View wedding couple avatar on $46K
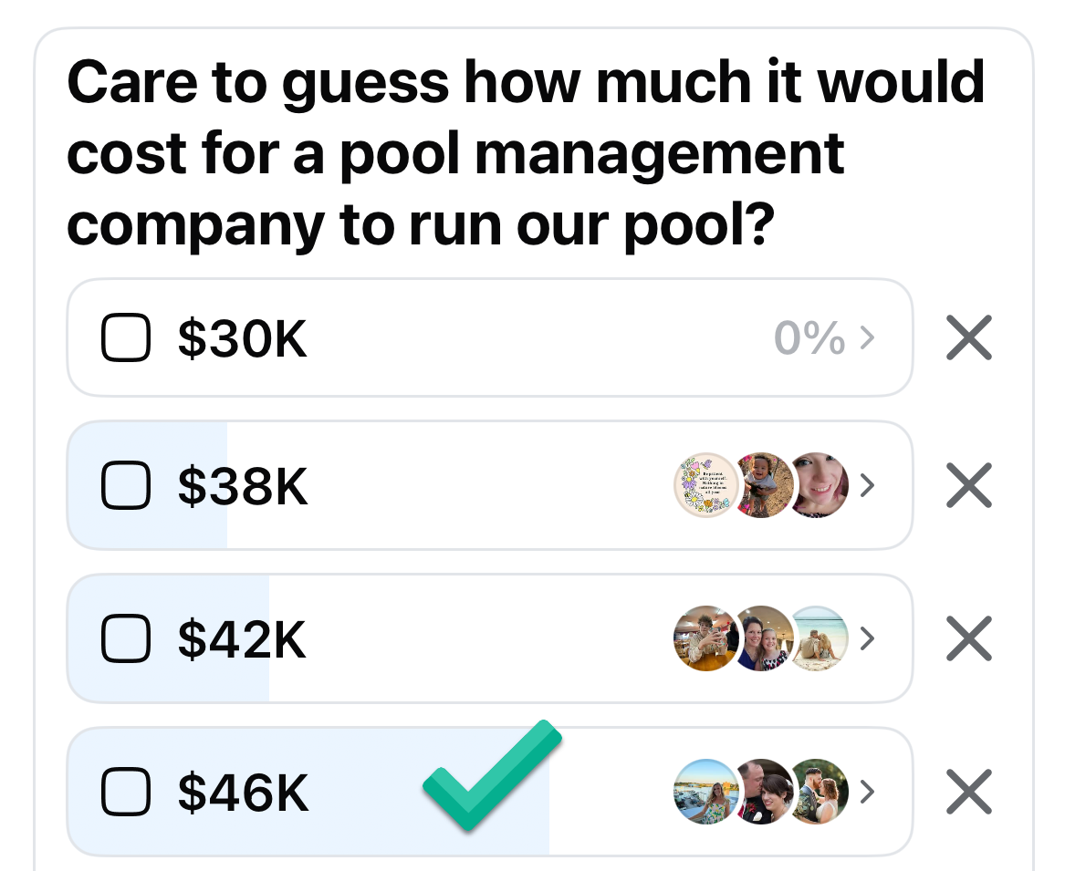The width and height of the screenshot is (1065, 871). point(819,792)
